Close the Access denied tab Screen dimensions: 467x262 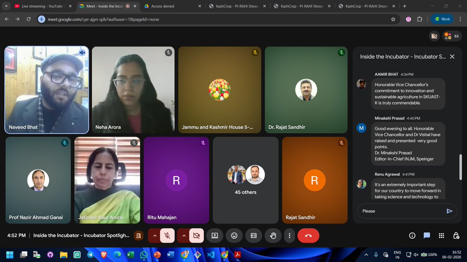(199, 6)
